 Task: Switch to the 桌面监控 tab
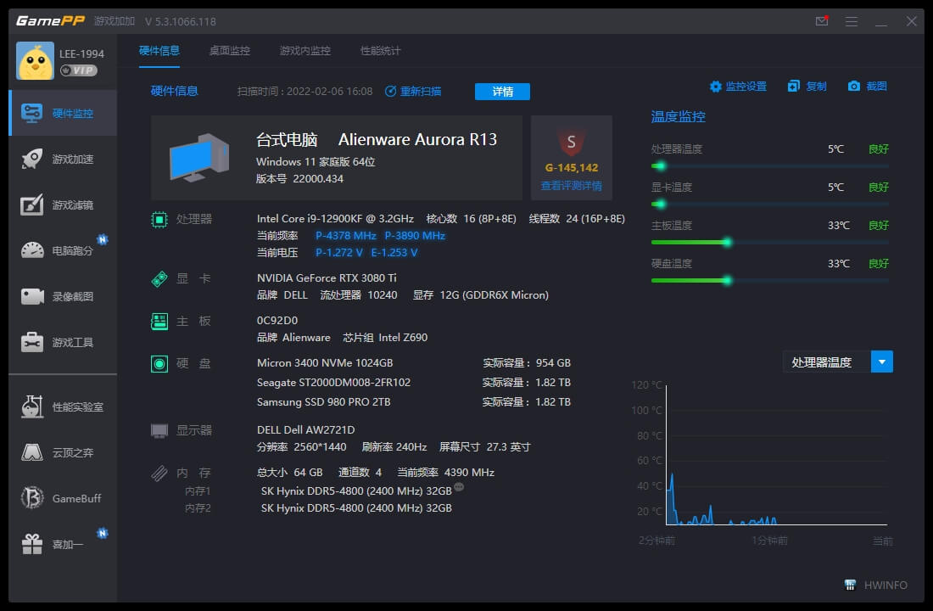(230, 51)
